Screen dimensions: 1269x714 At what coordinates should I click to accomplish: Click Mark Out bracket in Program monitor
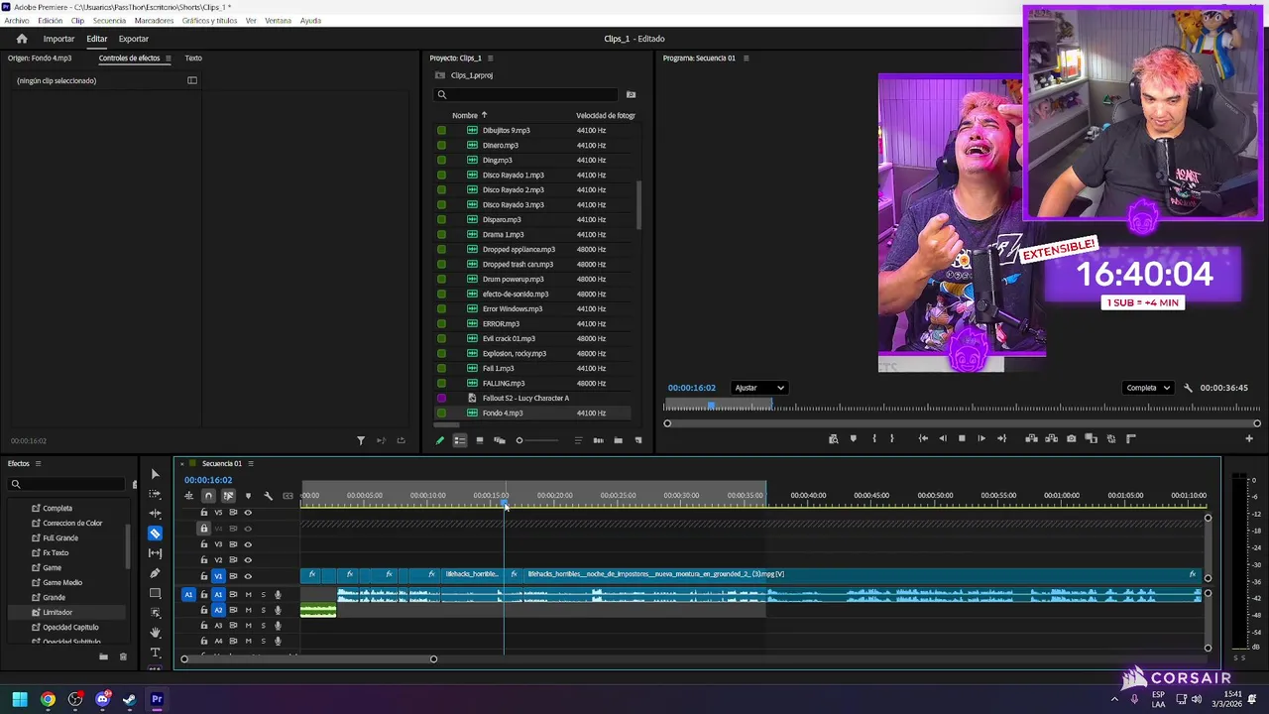(x=891, y=438)
